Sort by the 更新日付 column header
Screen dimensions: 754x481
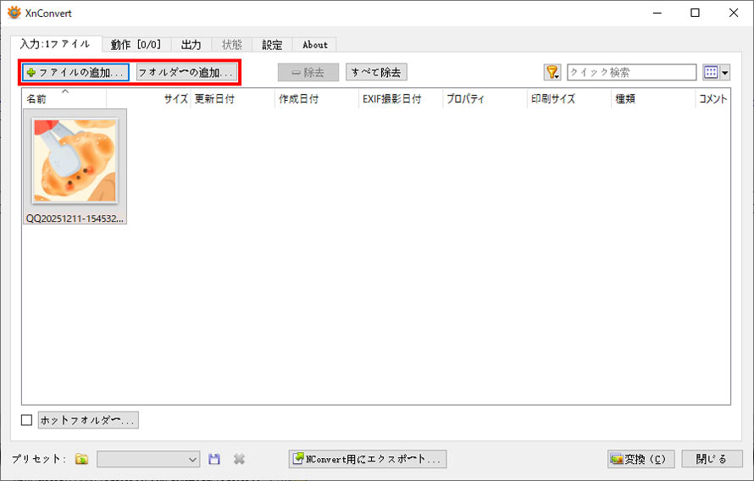point(233,98)
